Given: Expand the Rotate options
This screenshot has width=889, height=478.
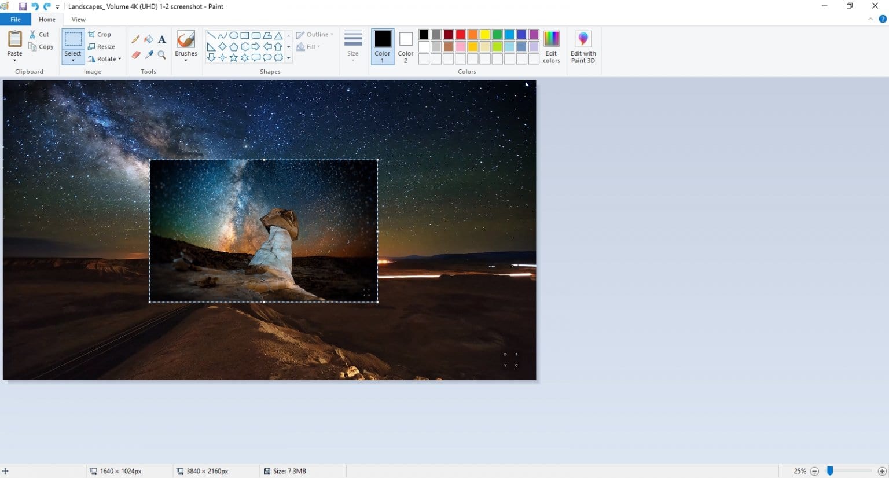Looking at the screenshot, I should click(x=105, y=58).
